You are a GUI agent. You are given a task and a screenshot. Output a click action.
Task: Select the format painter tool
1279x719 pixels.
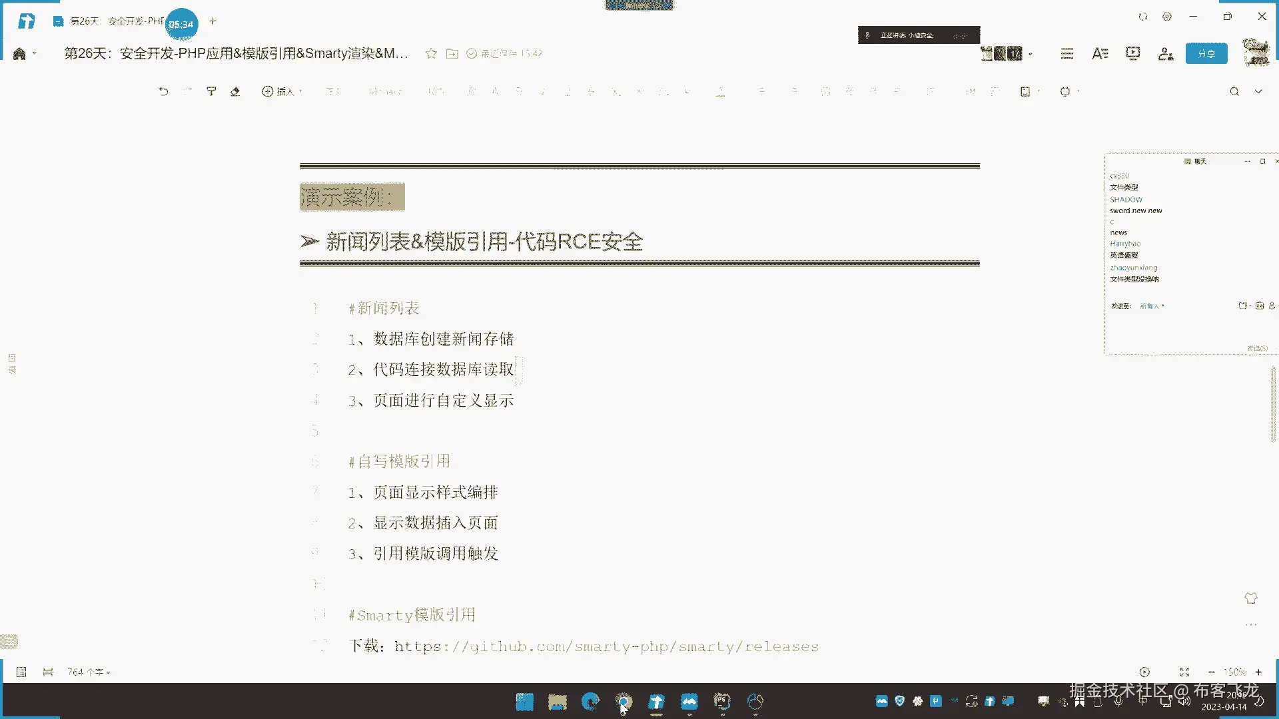(211, 91)
